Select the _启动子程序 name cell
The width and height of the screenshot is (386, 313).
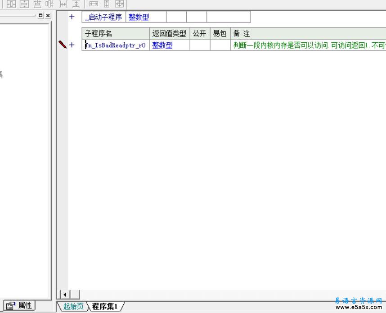point(103,17)
